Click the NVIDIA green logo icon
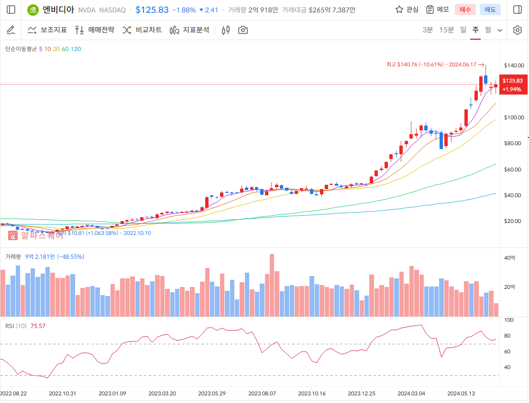529x403 pixels. (33, 10)
